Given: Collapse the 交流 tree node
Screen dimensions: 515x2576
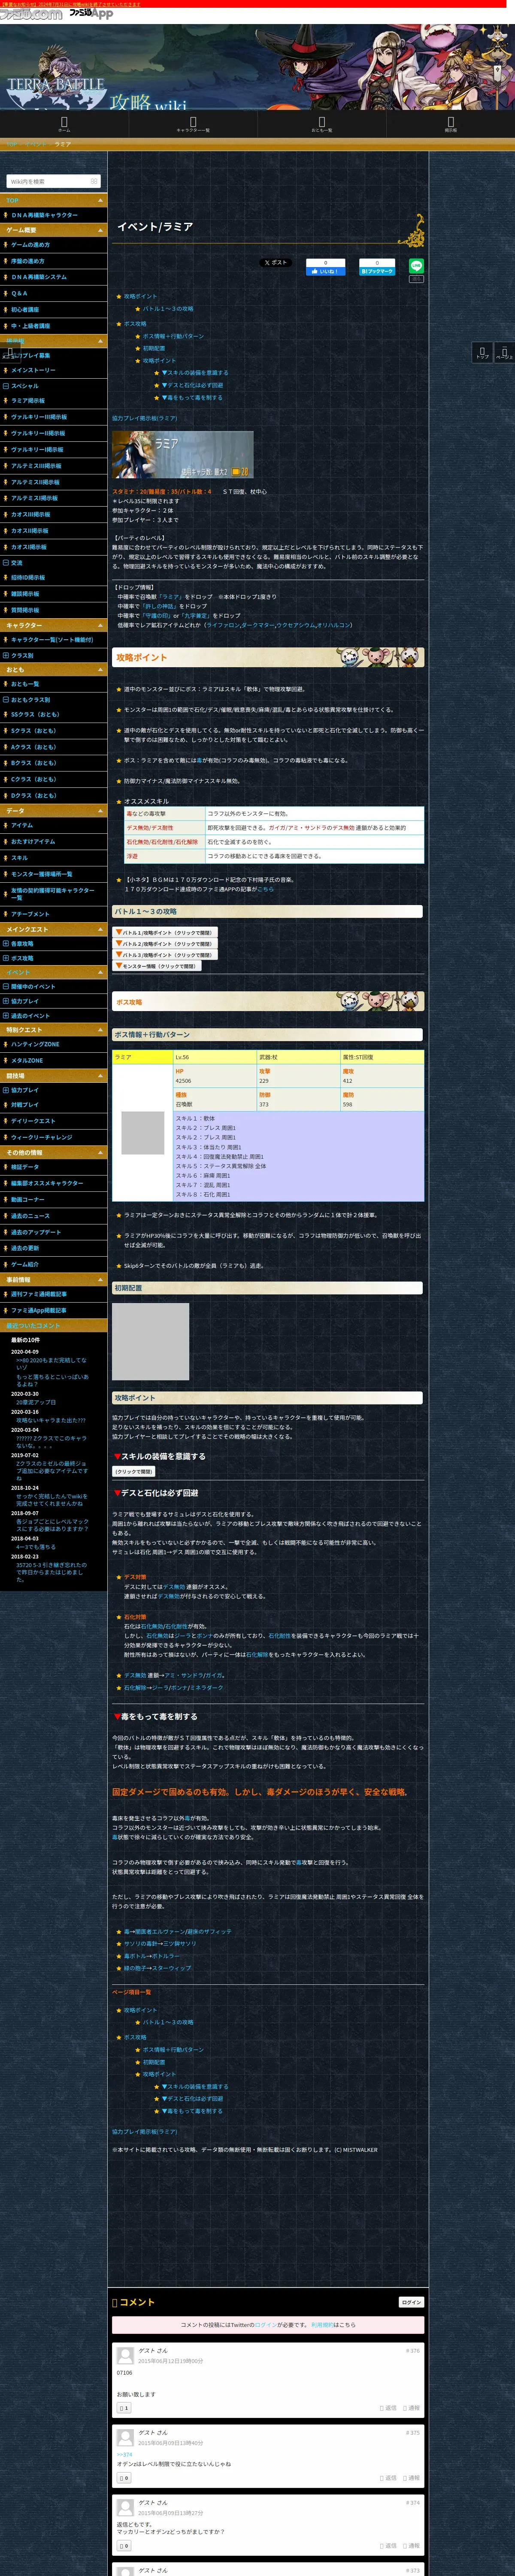Looking at the screenshot, I should click(6, 562).
